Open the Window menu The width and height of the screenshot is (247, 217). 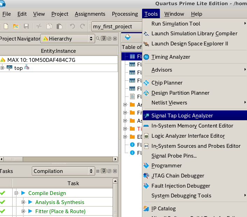(174, 14)
